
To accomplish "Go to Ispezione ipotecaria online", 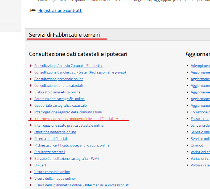I will (x=55, y=132).
